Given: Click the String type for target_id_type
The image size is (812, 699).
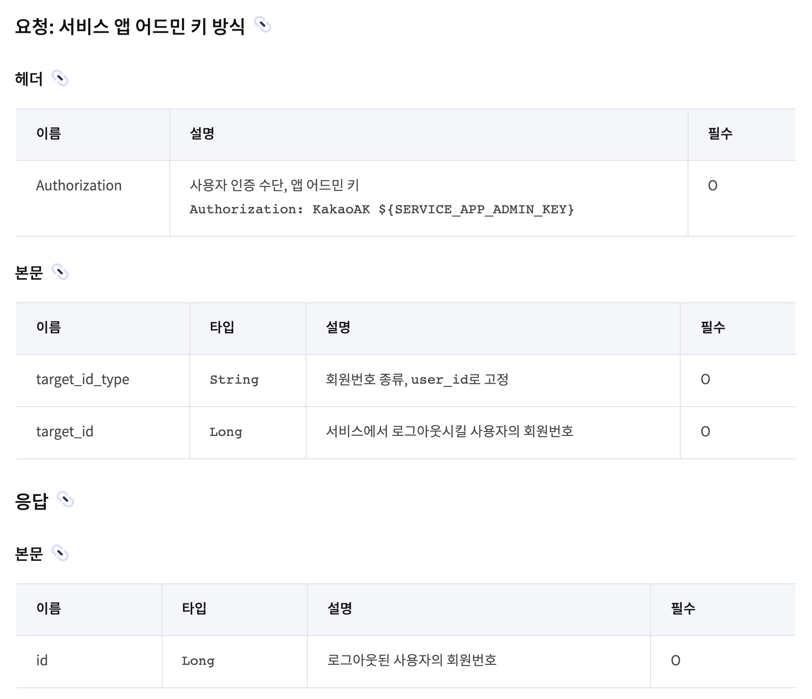Looking at the screenshot, I should tap(234, 380).
